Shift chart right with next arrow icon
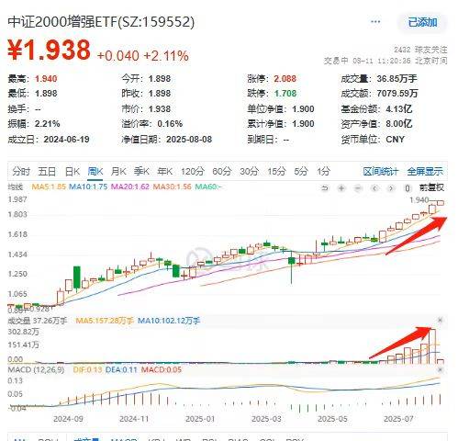This screenshot has width=458, height=441. pos(391,188)
